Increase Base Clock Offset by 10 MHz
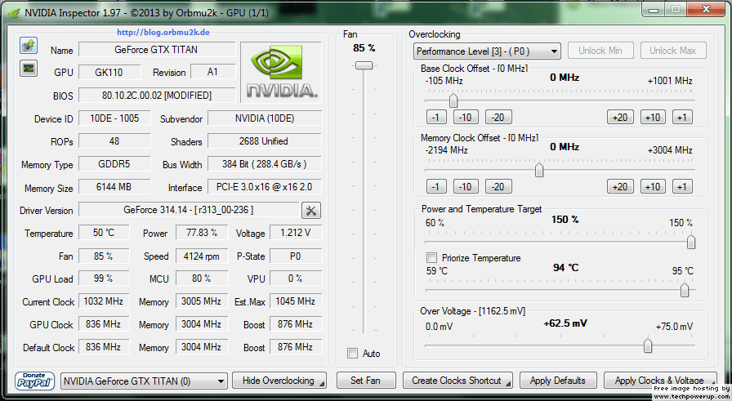Image resolution: width=732 pixels, height=401 pixels. coord(653,117)
